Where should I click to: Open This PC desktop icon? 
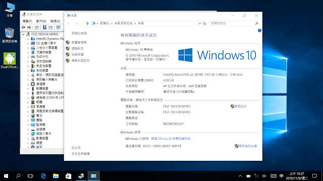click(x=10, y=10)
